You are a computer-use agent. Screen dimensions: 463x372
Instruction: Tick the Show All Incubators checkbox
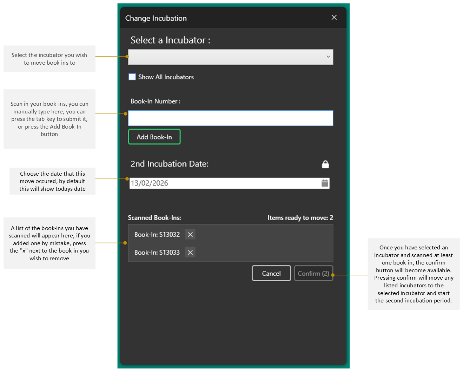132,77
